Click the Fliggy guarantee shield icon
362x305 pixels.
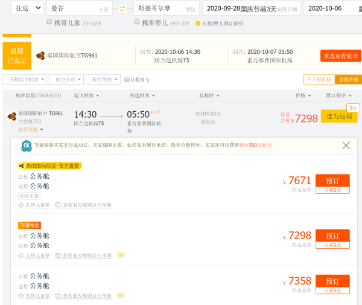27,146
